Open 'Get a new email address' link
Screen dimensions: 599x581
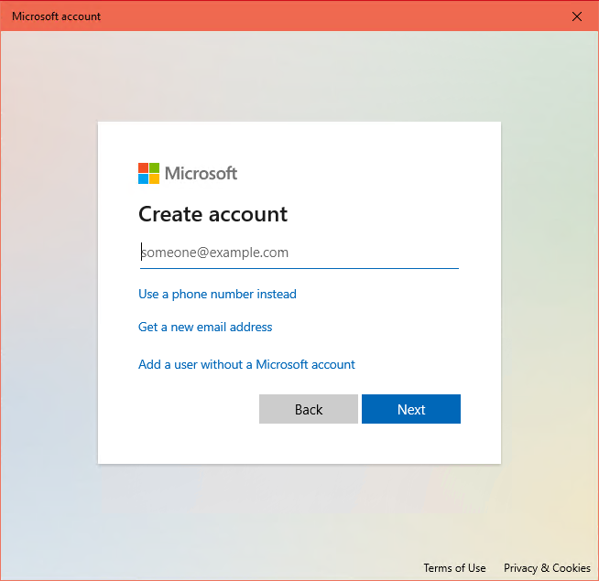tap(205, 328)
